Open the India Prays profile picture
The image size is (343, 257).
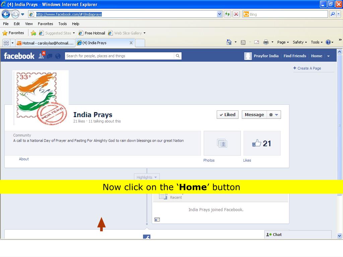point(41,98)
